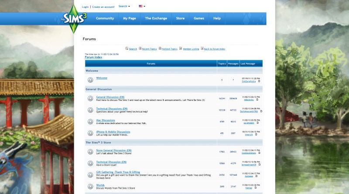Click the forum icon next to General Discussion (EN)

(90, 98)
